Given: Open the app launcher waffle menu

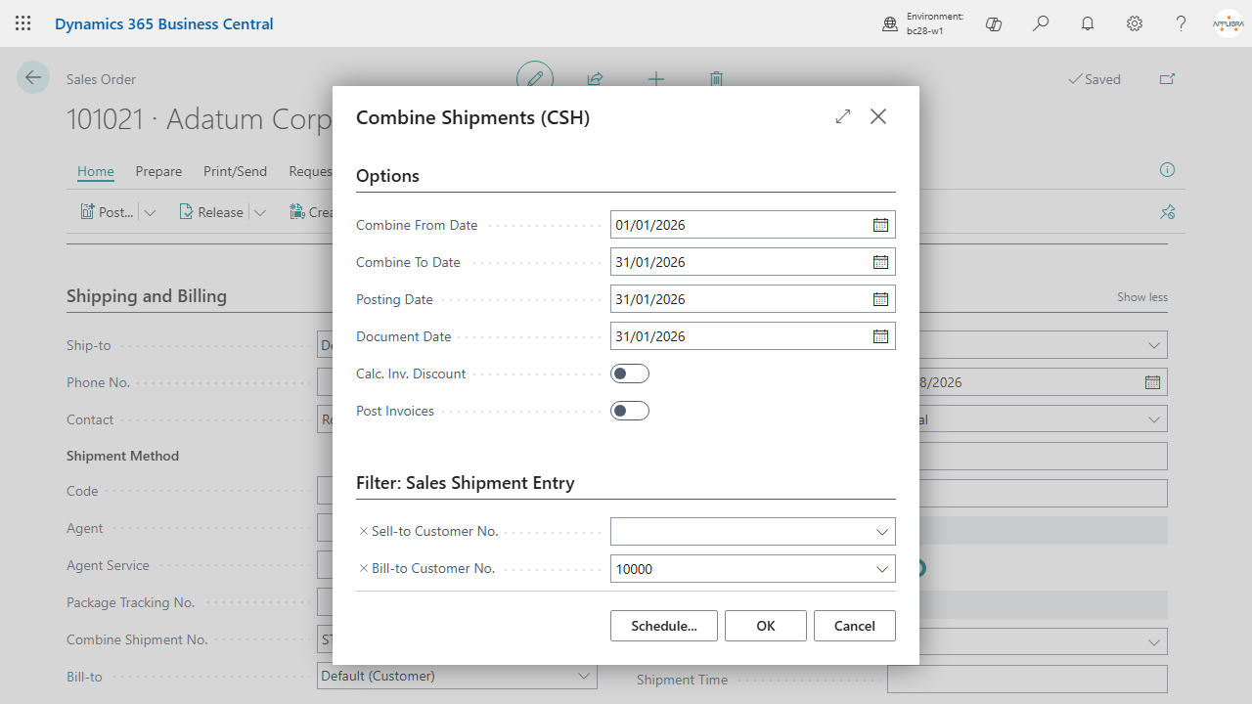Looking at the screenshot, I should coord(22,23).
